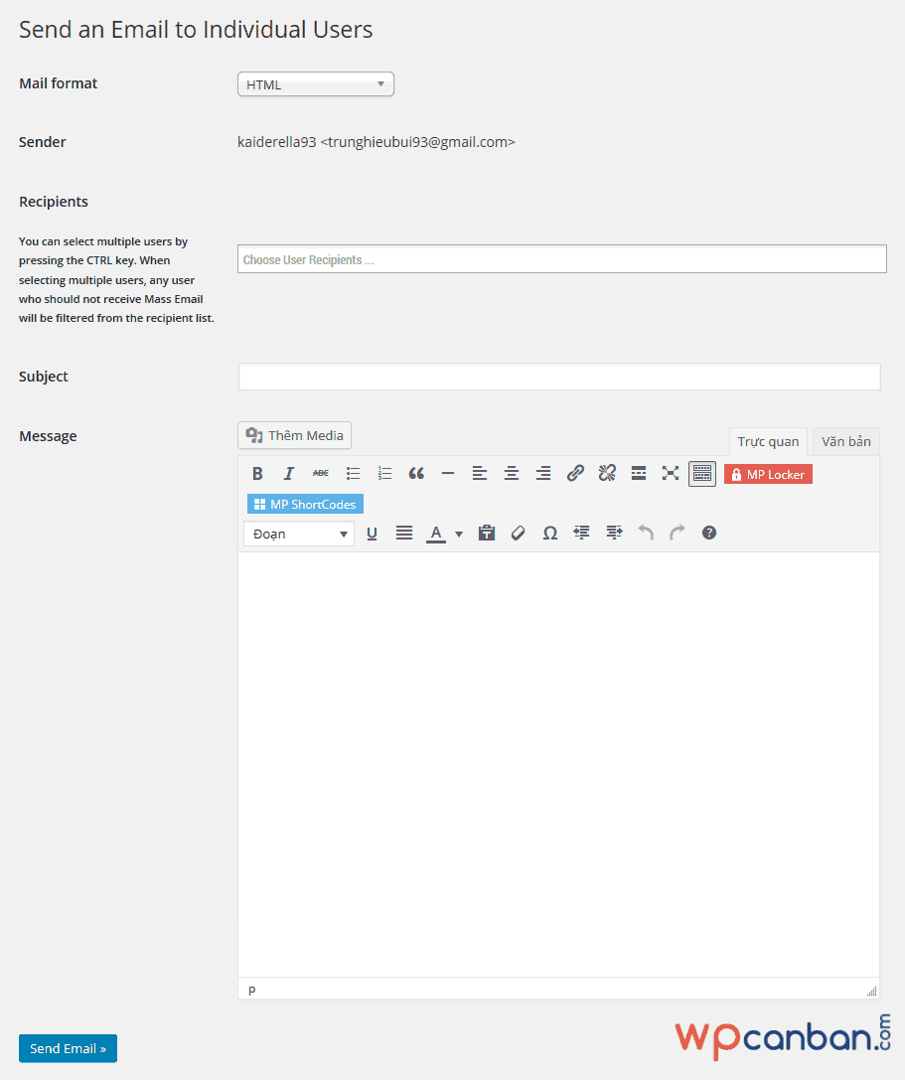This screenshot has height=1080, width=905.
Task: Toggle right text alignment
Action: click(543, 473)
